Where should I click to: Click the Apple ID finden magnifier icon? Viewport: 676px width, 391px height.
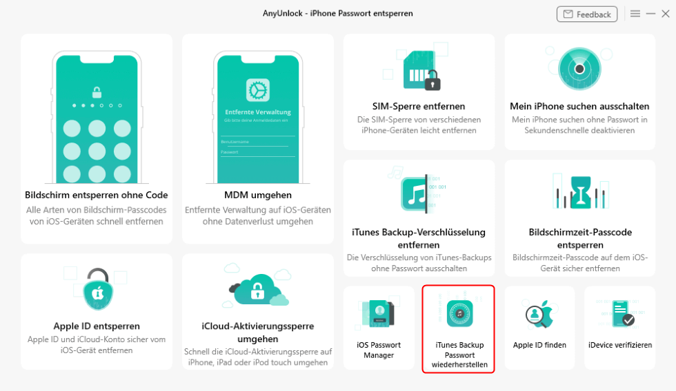click(x=539, y=315)
